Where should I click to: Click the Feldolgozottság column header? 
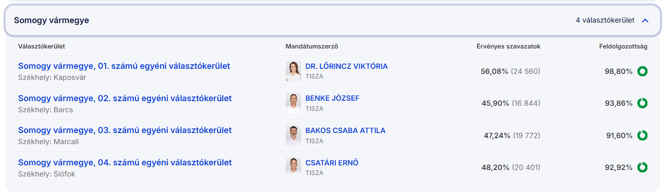coord(622,47)
